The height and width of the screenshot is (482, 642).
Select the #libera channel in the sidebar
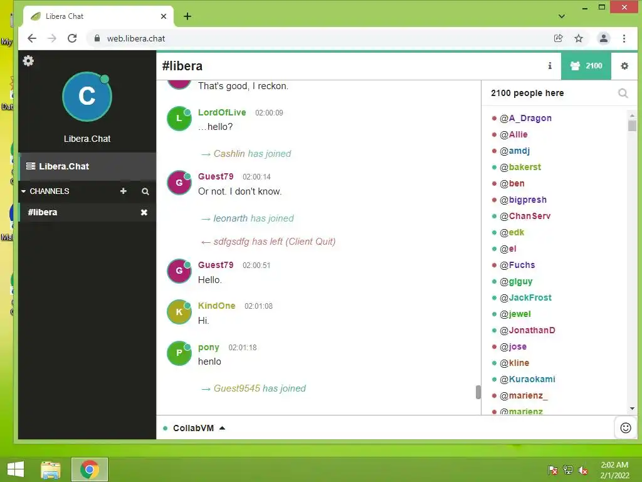(81, 212)
